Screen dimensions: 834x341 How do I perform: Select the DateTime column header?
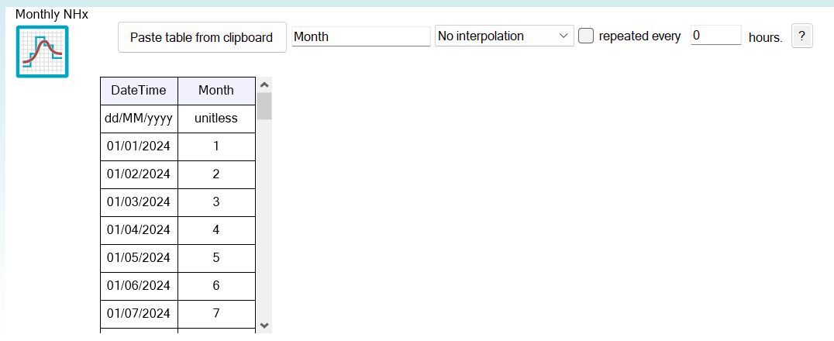139,90
